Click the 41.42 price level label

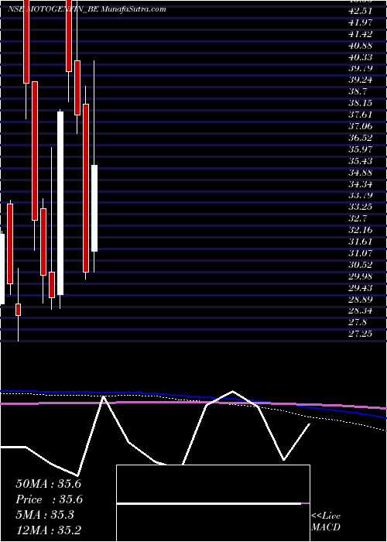pyautogui.click(x=361, y=34)
